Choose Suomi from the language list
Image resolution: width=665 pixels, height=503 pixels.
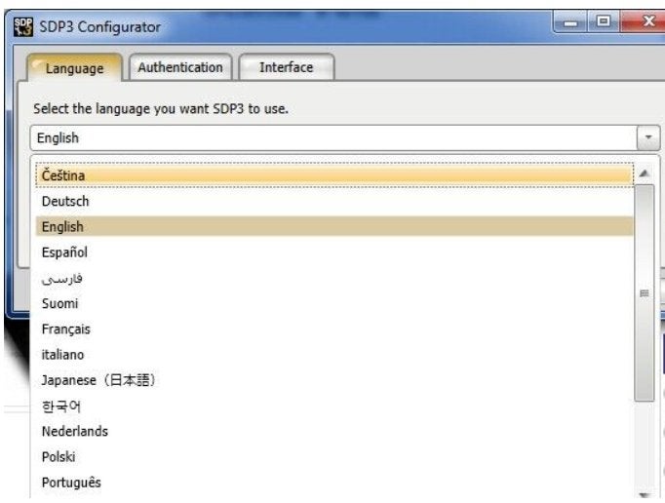(334, 304)
